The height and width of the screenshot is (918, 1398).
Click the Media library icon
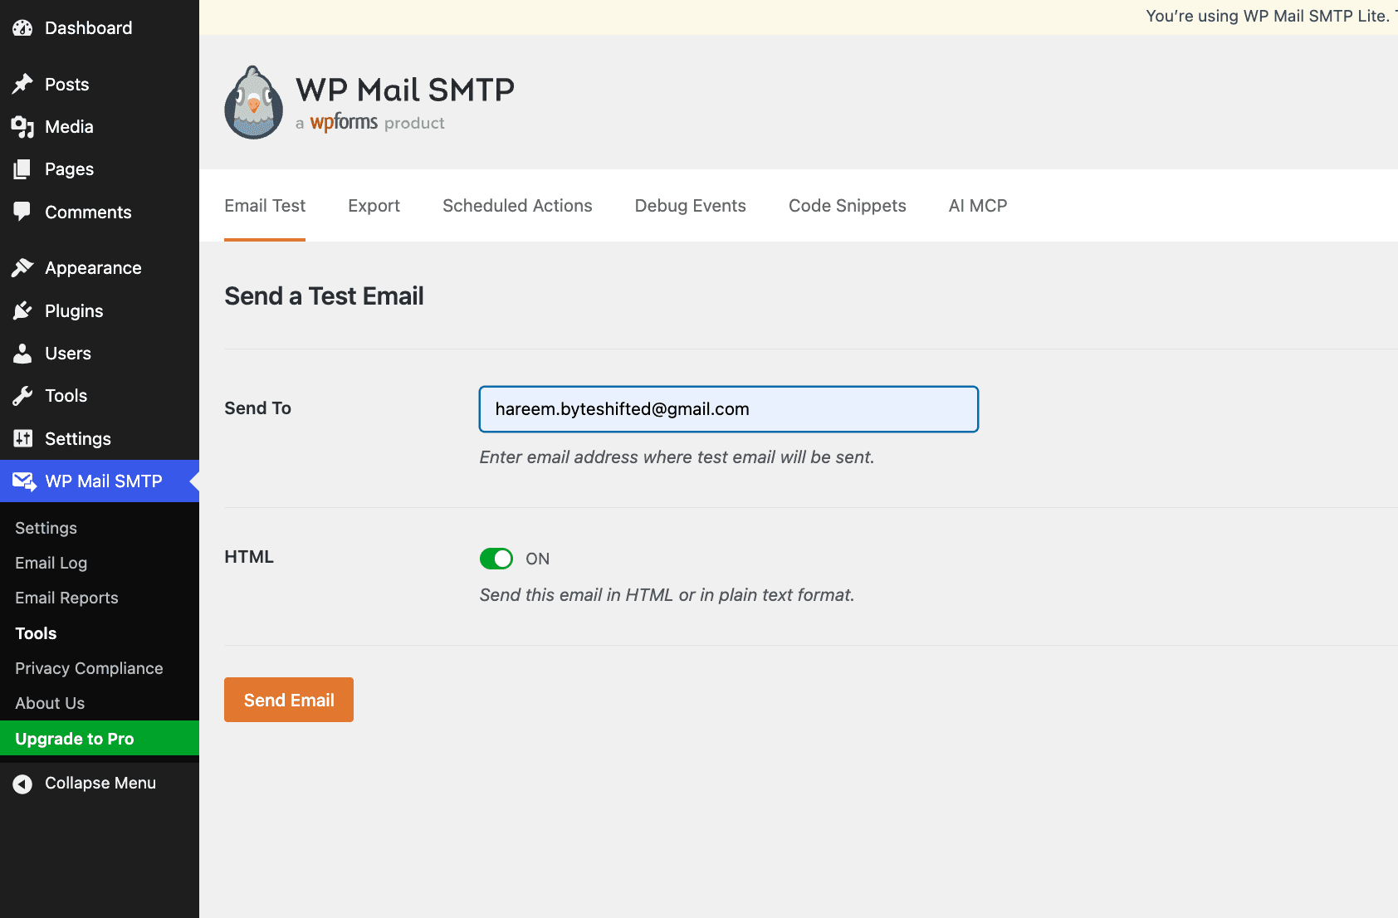click(x=22, y=127)
